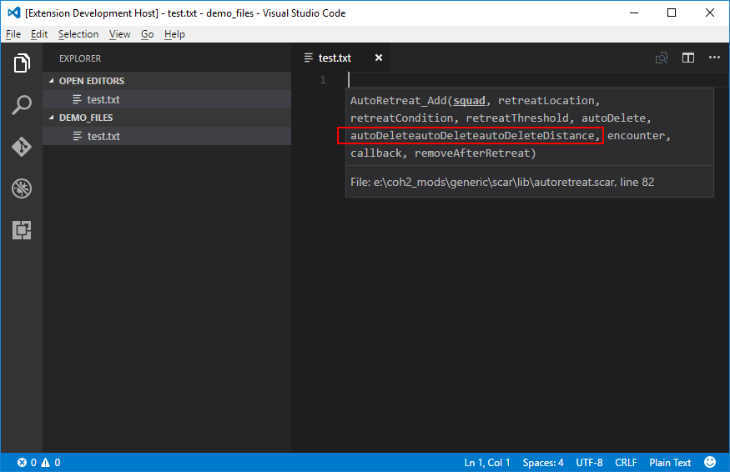Click the underlined squad parameter in tooltip

pos(469,101)
